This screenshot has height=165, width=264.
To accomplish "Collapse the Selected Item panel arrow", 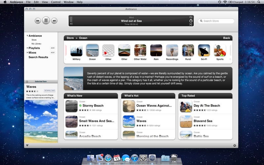I will tap(27, 82).
